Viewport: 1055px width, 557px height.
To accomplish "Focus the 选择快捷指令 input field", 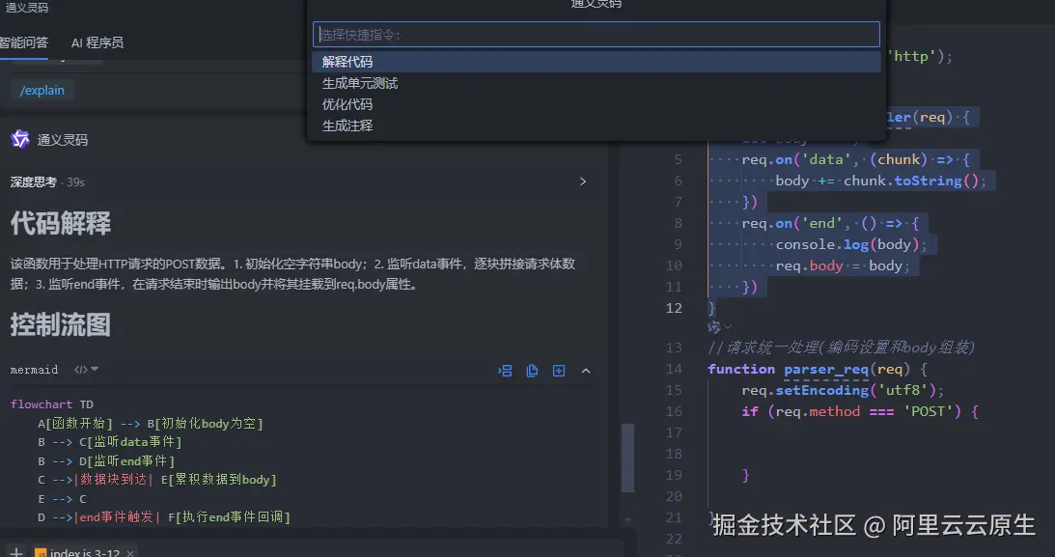I will click(x=597, y=35).
